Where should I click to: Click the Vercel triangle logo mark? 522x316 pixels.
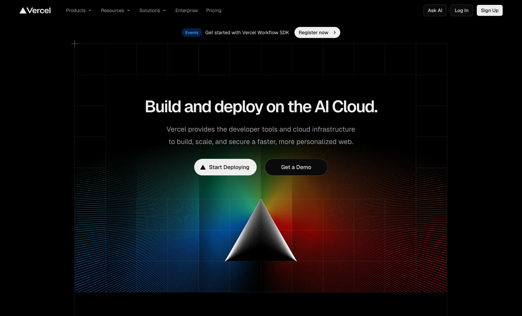pyautogui.click(x=23, y=10)
